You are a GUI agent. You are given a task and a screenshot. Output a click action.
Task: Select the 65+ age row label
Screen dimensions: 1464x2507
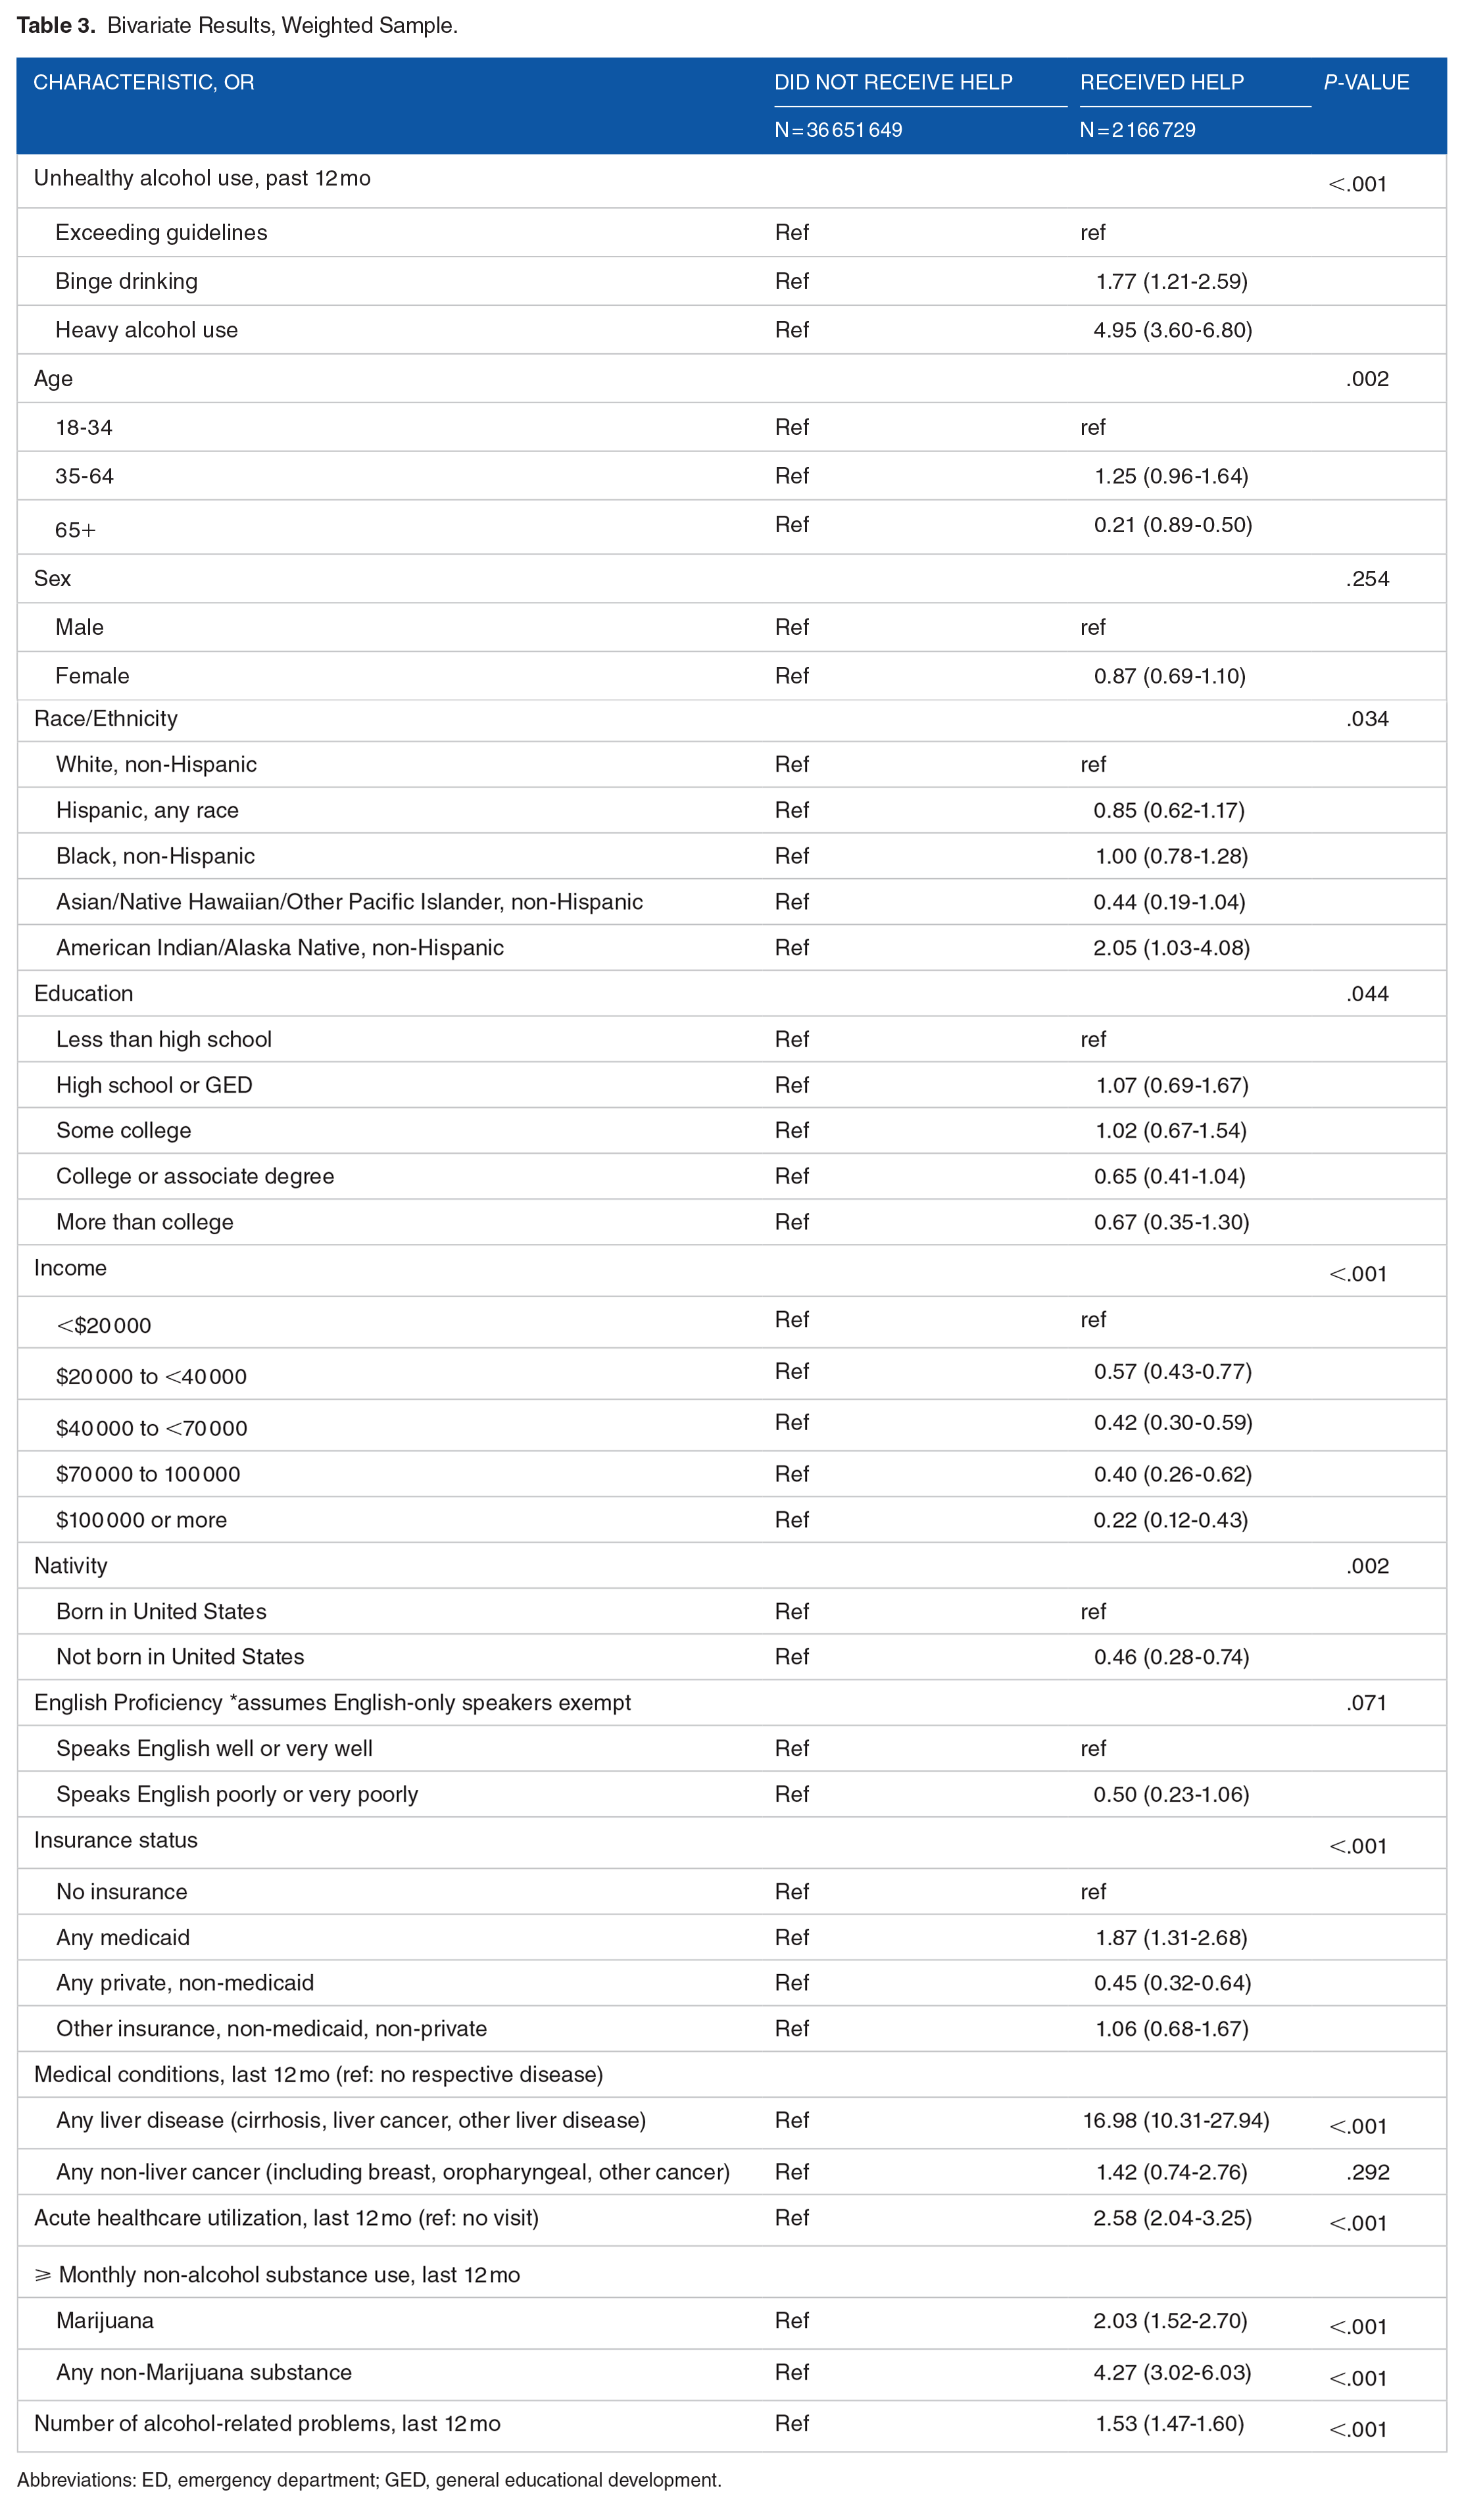76,530
